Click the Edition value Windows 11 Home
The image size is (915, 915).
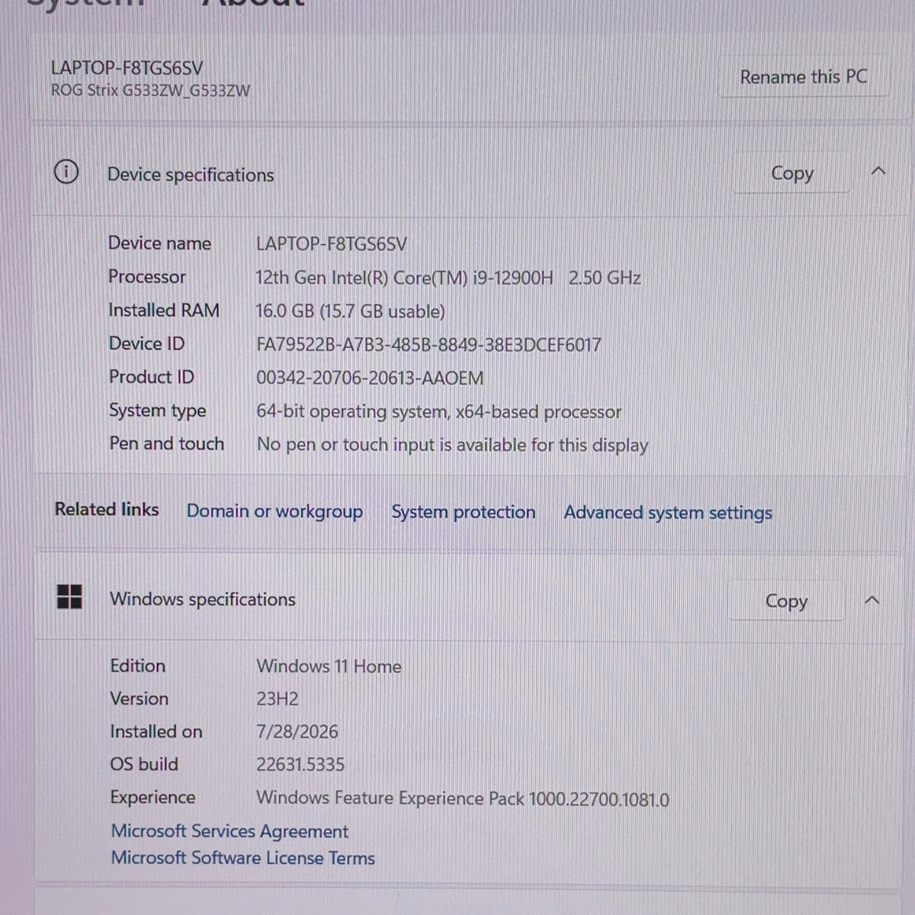[329, 666]
